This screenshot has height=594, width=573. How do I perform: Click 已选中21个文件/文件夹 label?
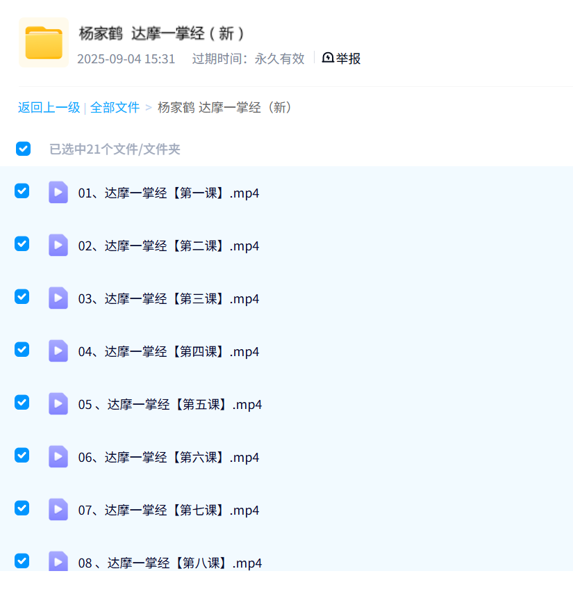115,150
